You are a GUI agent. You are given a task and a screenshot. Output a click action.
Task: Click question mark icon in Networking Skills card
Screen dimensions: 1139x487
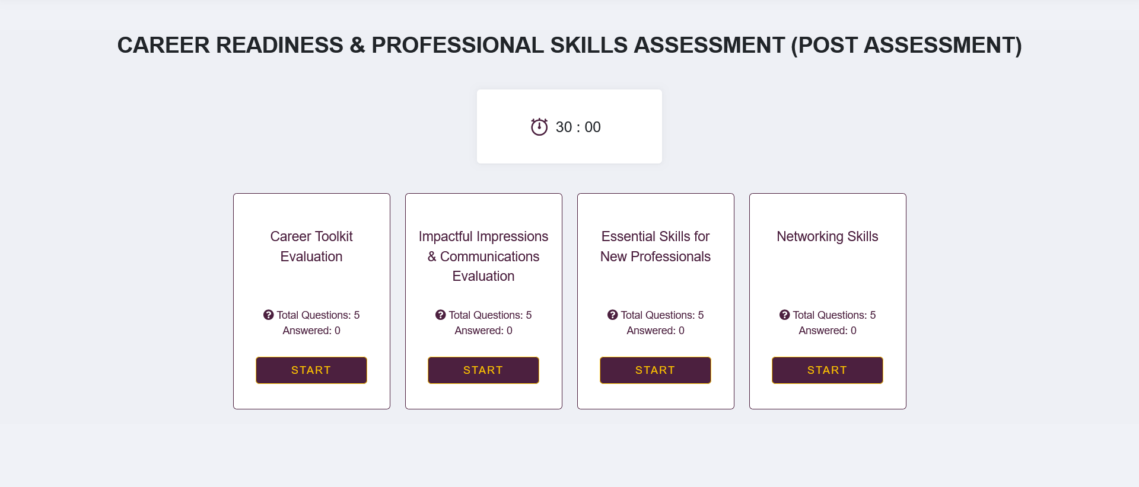(784, 315)
